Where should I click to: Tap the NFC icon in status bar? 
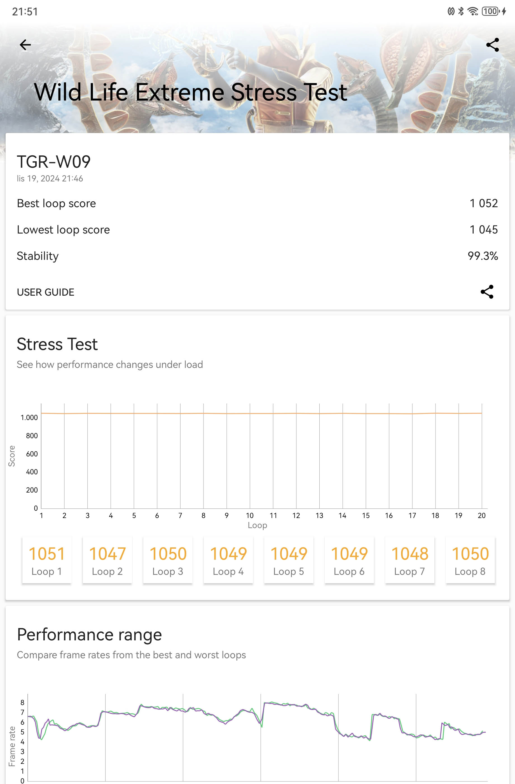[451, 11]
